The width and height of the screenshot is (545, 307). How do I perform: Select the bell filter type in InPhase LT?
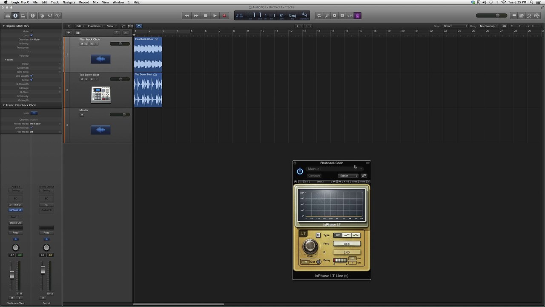pyautogui.click(x=356, y=235)
